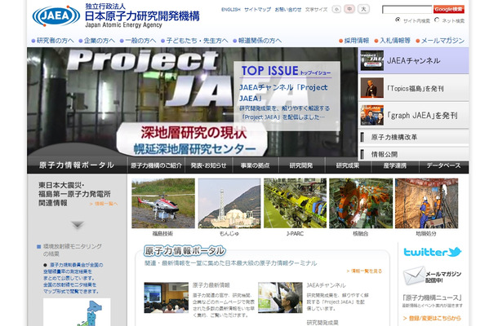Click 原子力最新情報 thumbnail image
The width and height of the screenshot is (498, 326).
coord(166,297)
